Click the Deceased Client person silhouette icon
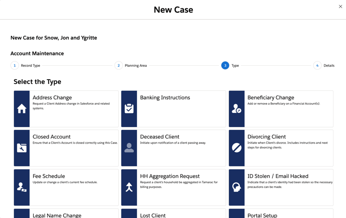This screenshot has width=346, height=218. click(x=129, y=148)
